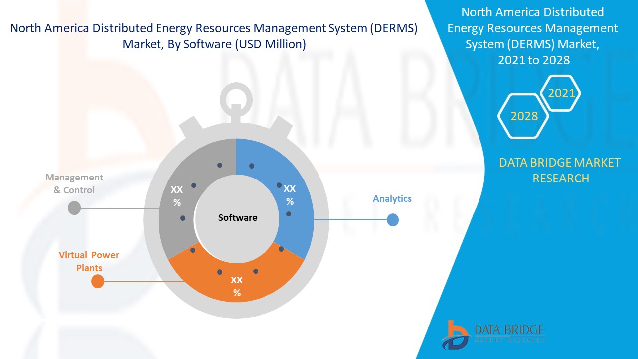Click the blue Analytics legend dot

pos(392,219)
